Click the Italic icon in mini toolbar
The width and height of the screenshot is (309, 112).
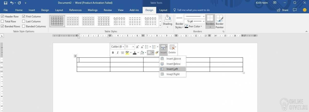118,53
